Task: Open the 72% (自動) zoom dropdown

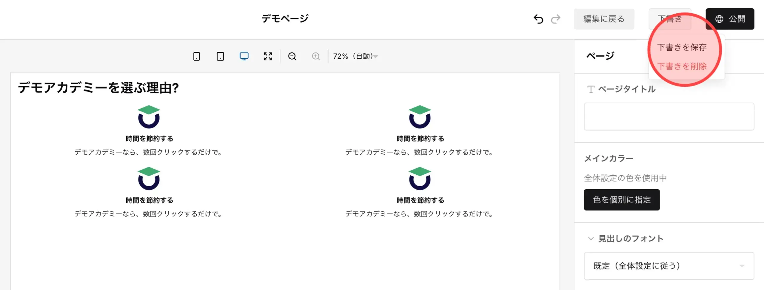Action: (x=355, y=56)
